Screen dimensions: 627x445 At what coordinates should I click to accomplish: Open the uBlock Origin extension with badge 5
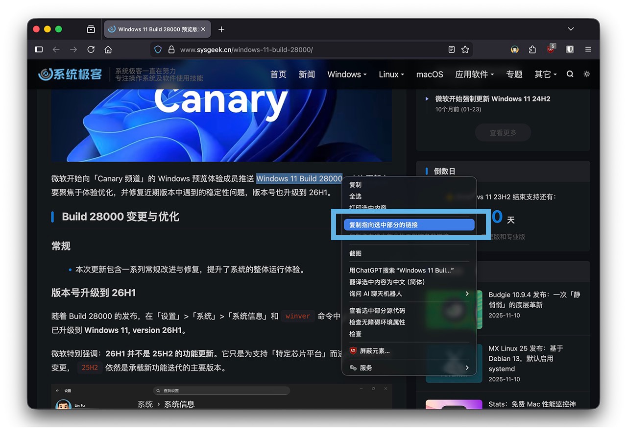(x=550, y=49)
